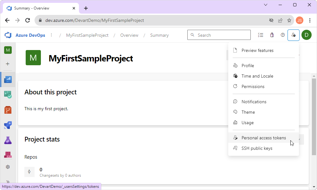Open Chrome's three-dot menu
This screenshot has width=317, height=190.
coord(310,20)
